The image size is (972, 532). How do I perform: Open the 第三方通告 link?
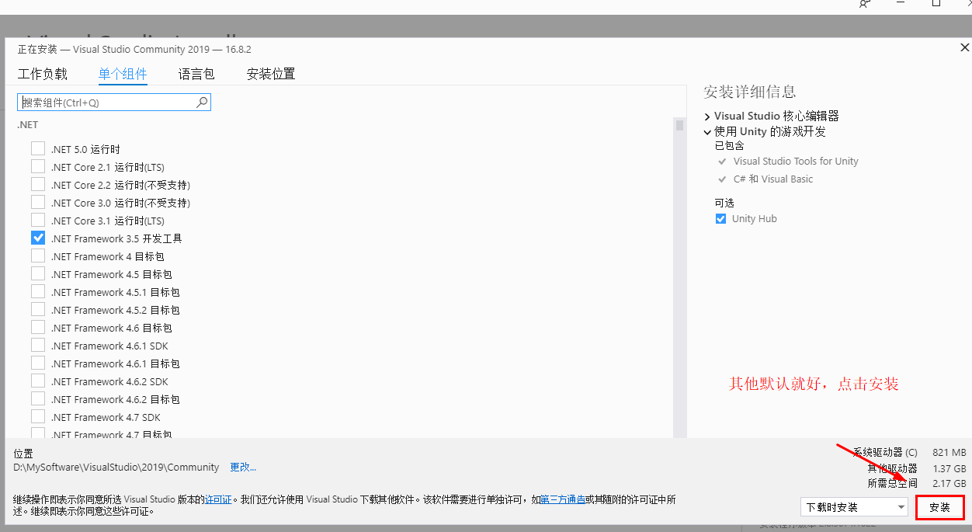(x=563, y=499)
